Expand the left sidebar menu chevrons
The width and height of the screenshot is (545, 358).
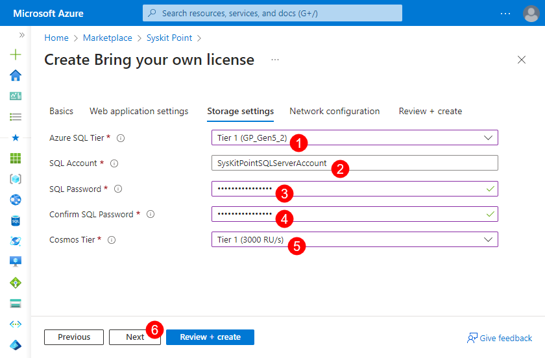click(x=22, y=35)
